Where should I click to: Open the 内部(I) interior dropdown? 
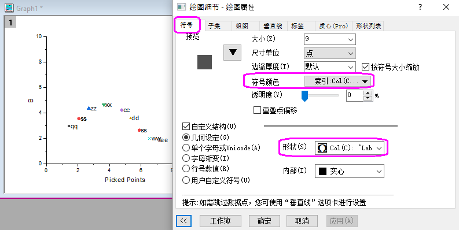tap(350, 171)
